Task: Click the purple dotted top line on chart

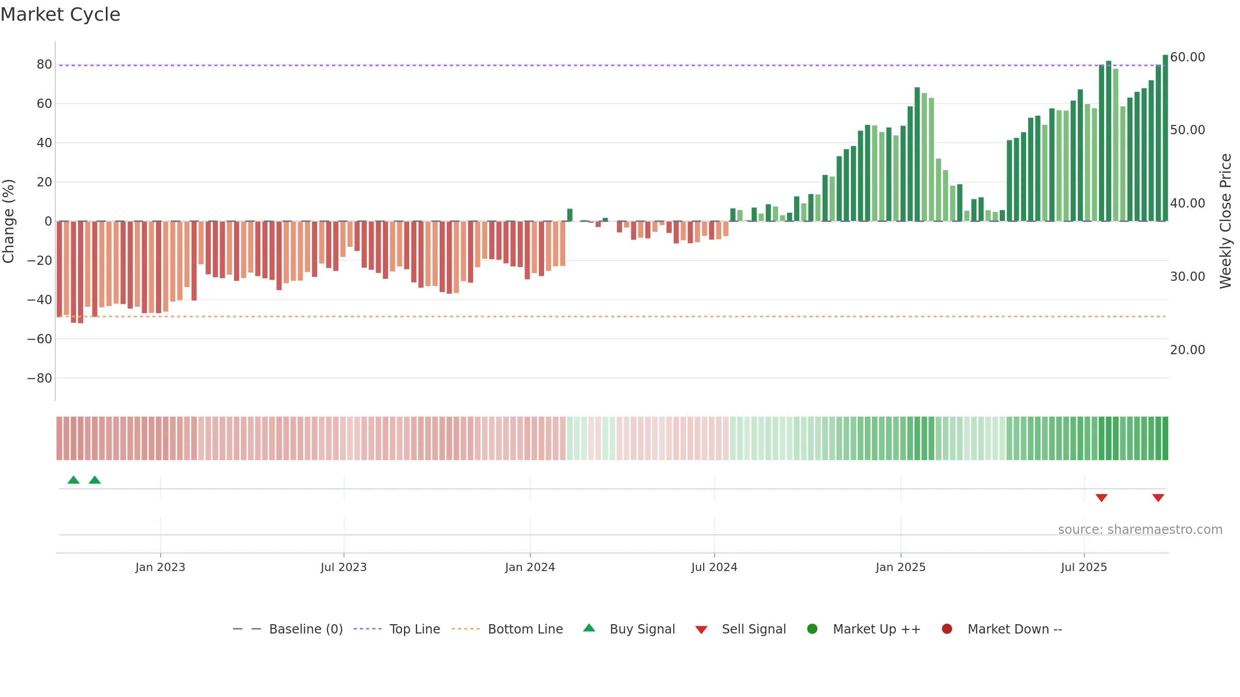Action: [612, 66]
